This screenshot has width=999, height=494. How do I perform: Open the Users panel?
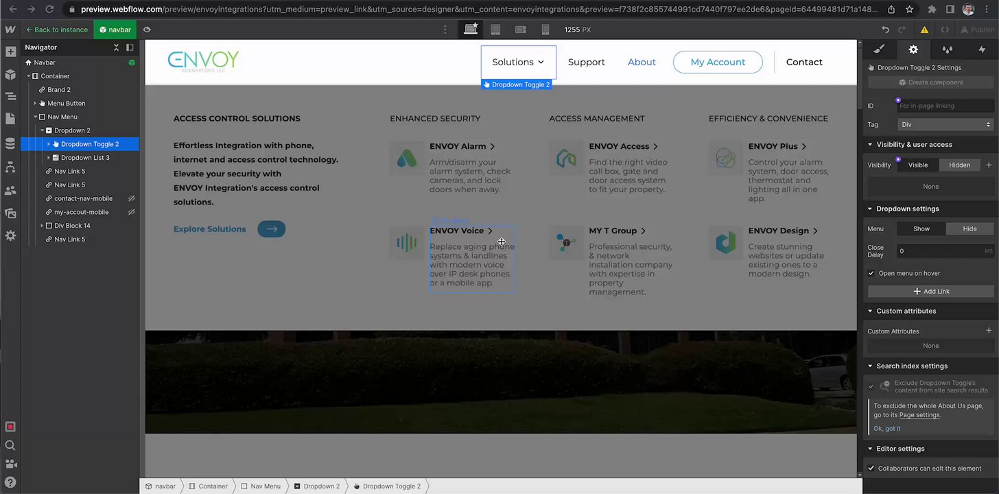pyautogui.click(x=10, y=190)
